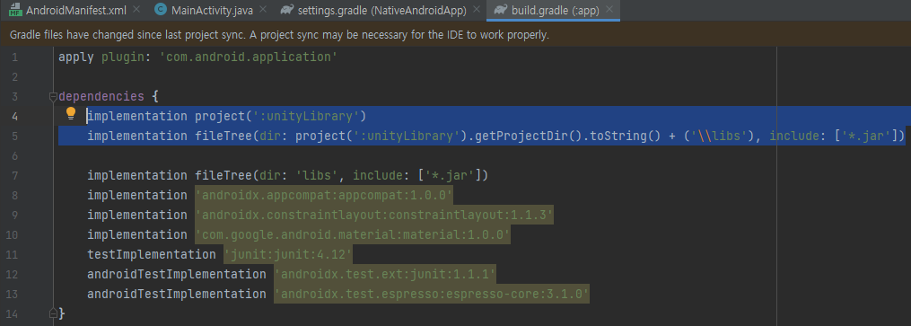Viewport: 911px width, 326px height.
Task: Click the build.gradle elephant icon
Action: 500,10
